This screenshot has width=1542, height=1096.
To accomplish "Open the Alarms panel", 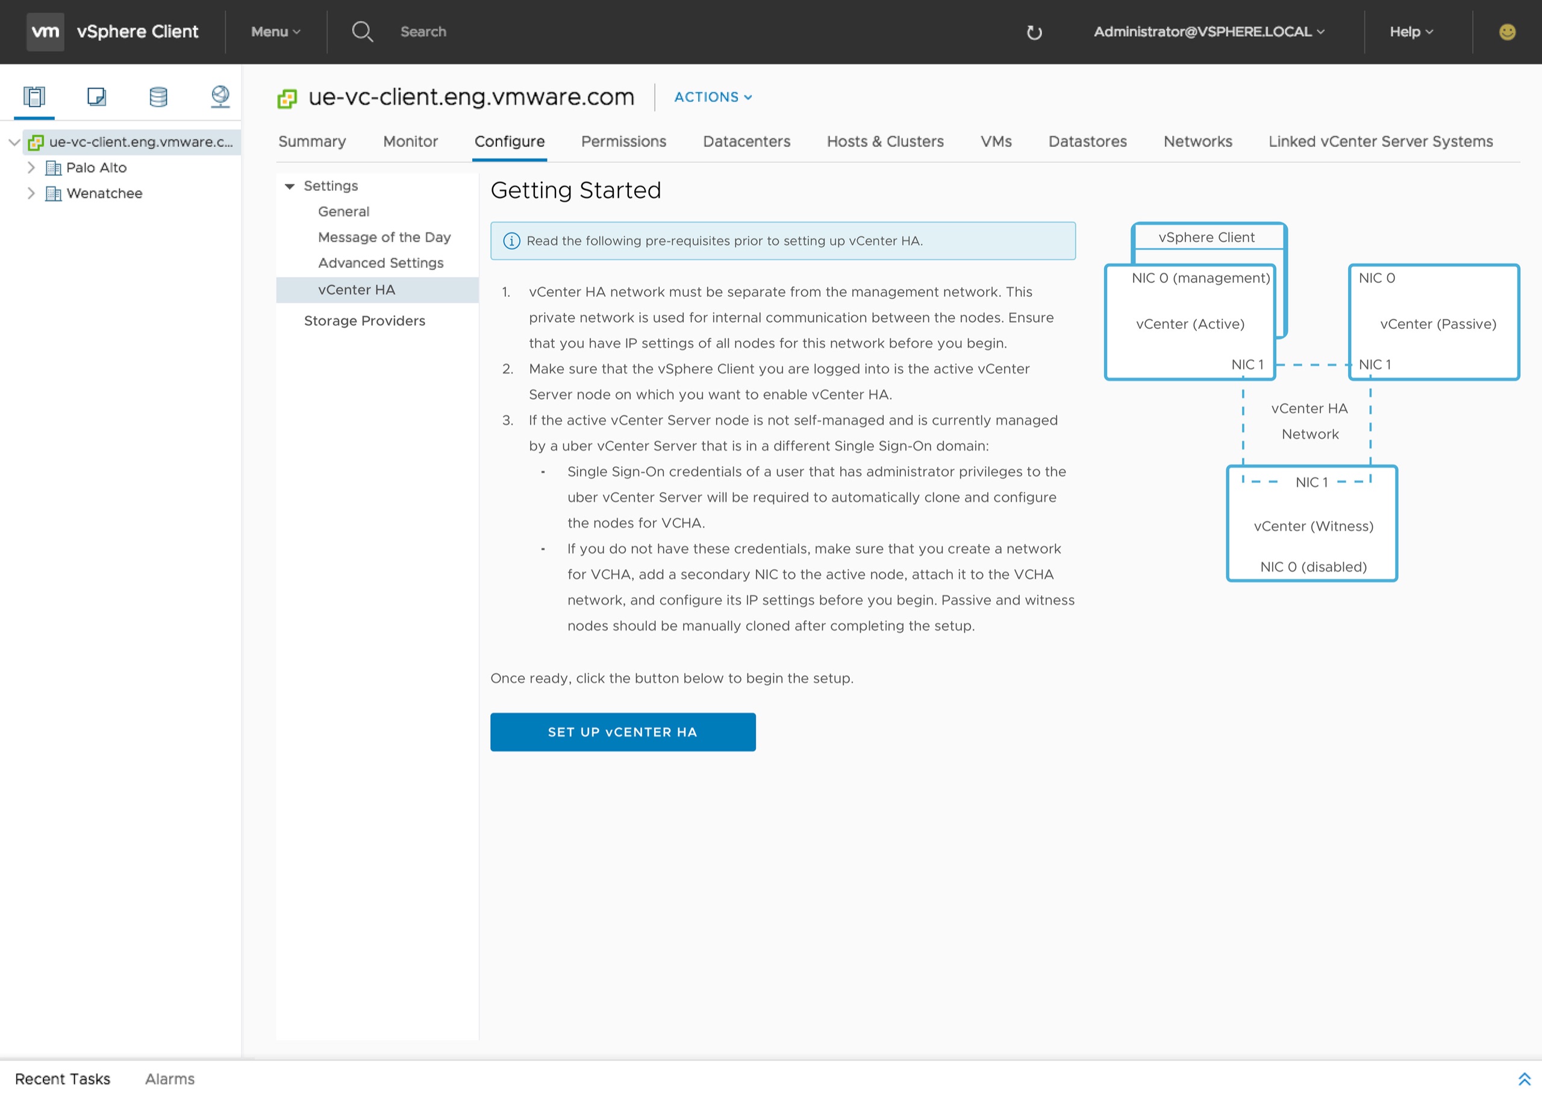I will coord(169,1079).
